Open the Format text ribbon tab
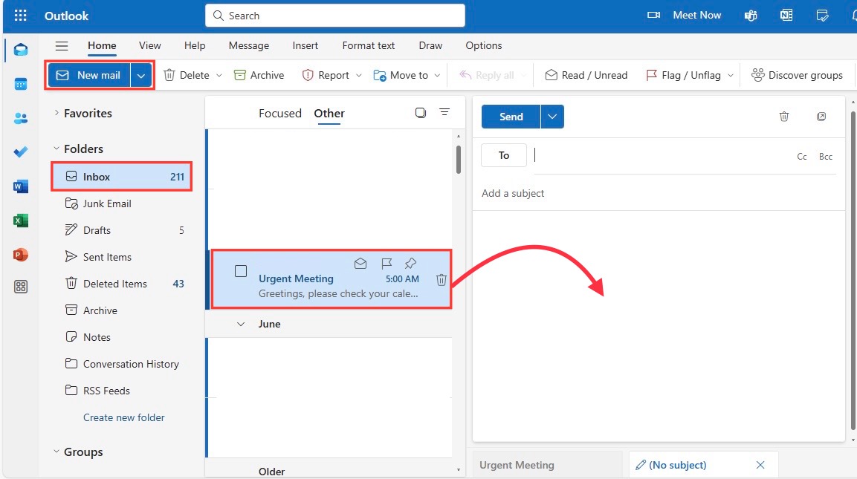This screenshot has width=857, height=479. (x=369, y=45)
